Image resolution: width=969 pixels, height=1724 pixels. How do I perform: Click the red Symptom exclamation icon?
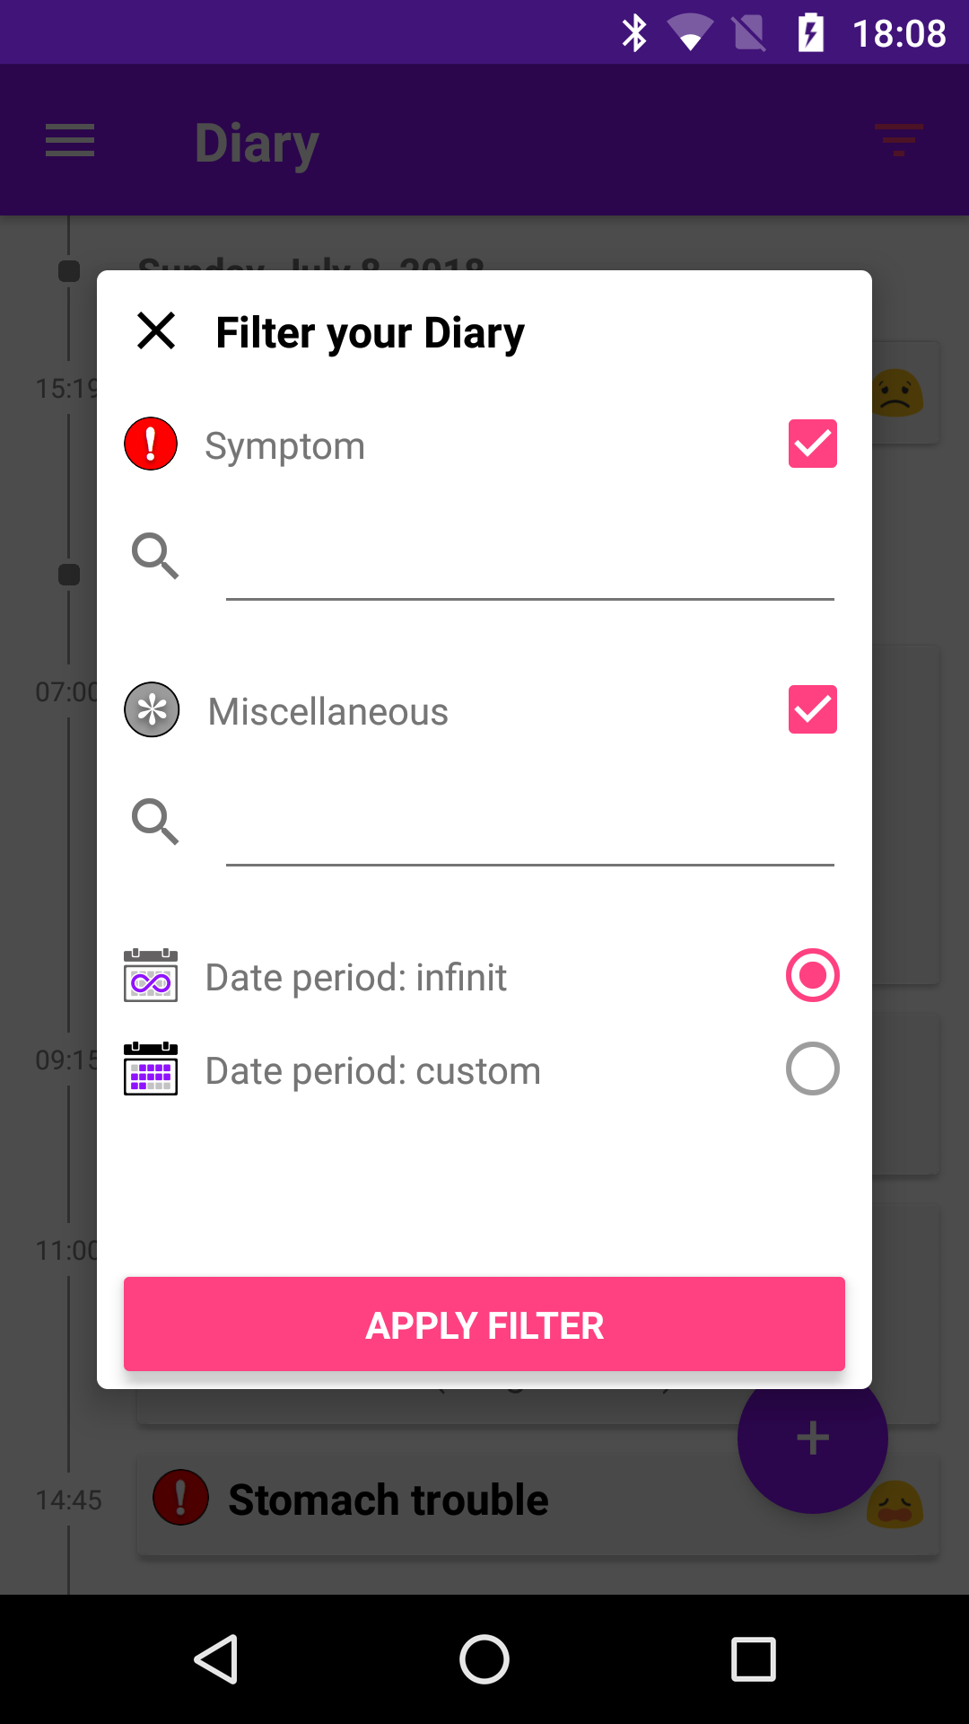pyautogui.click(x=151, y=444)
